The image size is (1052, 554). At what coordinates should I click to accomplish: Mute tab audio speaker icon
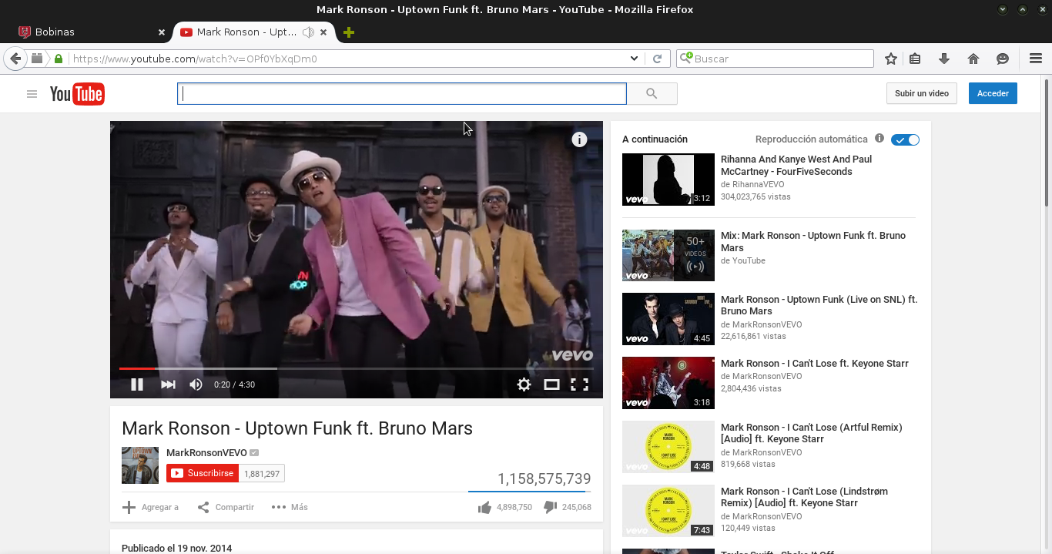tap(308, 32)
